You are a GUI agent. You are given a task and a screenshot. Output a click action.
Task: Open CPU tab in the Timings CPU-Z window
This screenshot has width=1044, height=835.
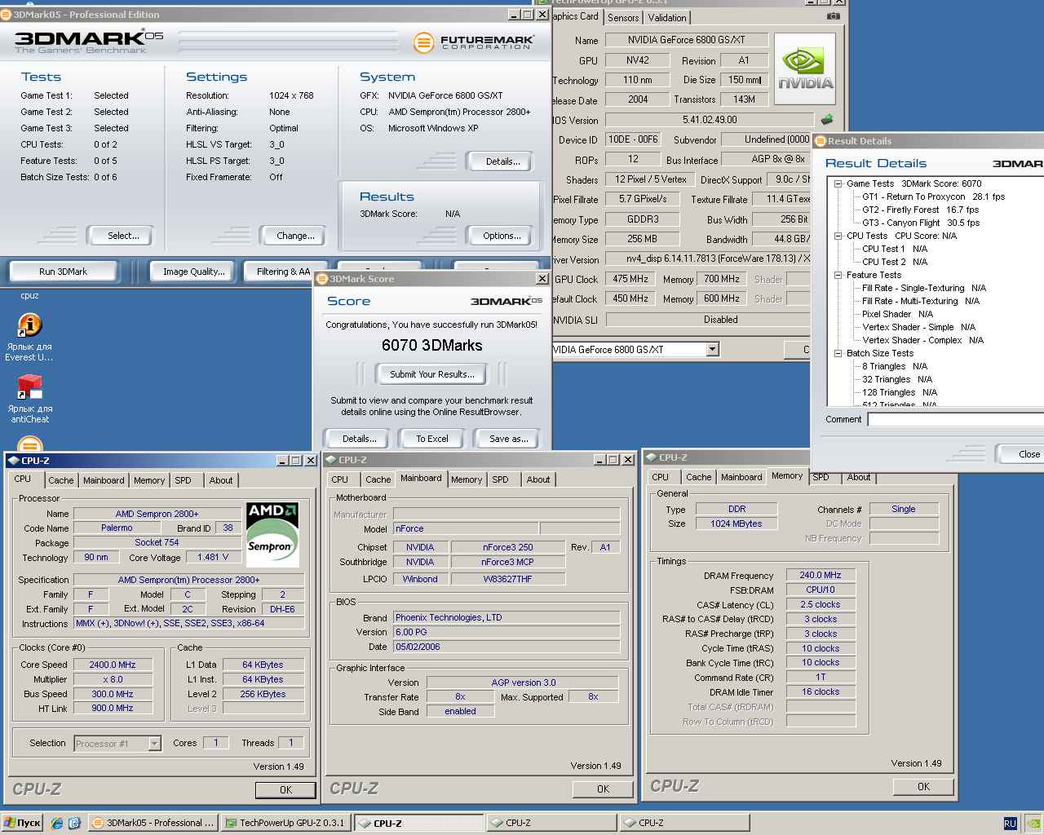(x=661, y=478)
